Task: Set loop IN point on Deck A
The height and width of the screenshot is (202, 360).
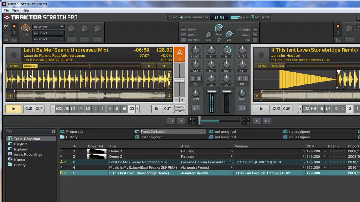Action: pos(157,109)
